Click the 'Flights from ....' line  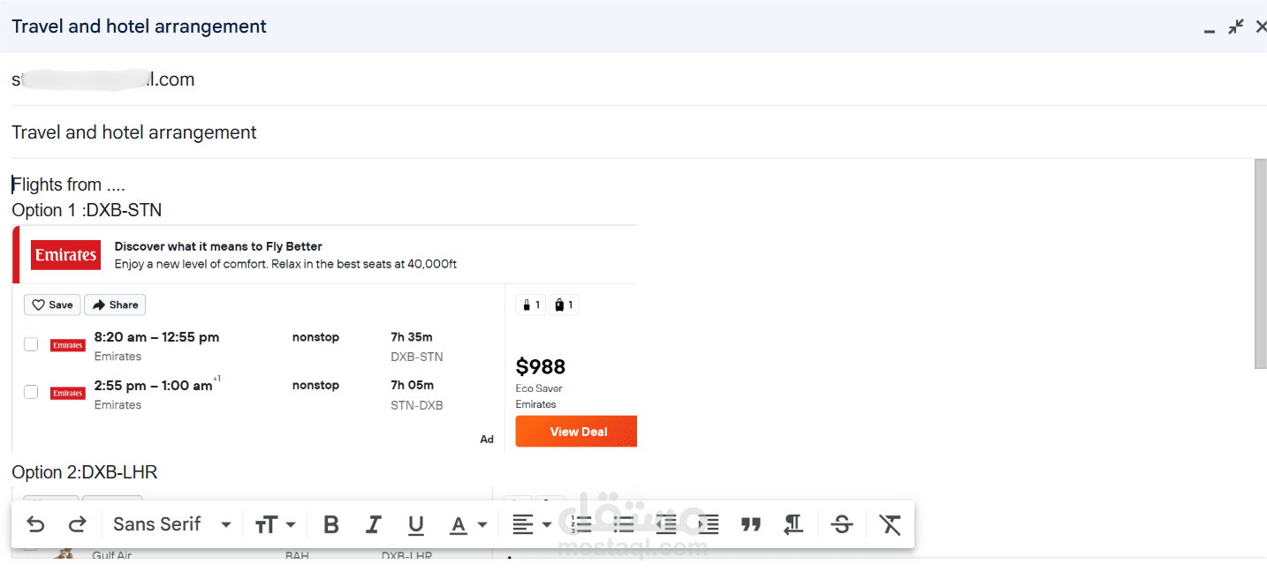point(69,184)
